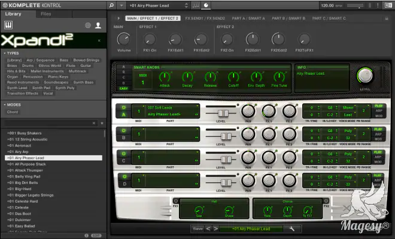The image size is (395, 239).
Task: Expand the arrow left of MAIN / EFFECT tab
Action: click(x=118, y=18)
